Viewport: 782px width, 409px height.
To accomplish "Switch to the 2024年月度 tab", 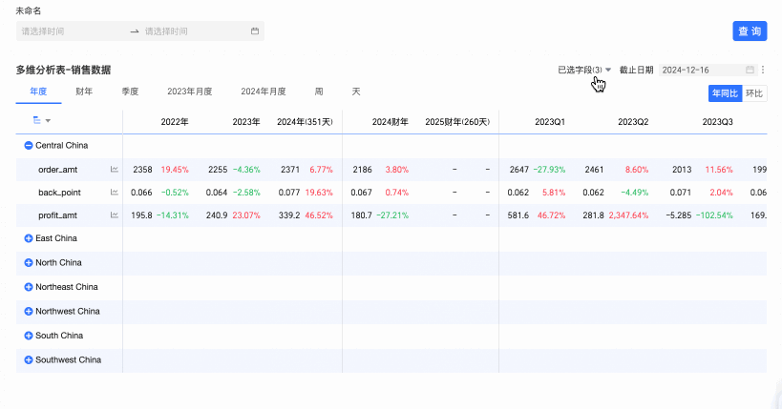I will pos(263,92).
